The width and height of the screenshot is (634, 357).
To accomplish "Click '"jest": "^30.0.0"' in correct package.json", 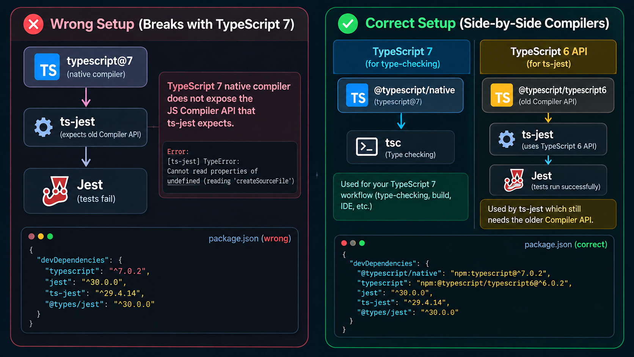I will coord(395,293).
